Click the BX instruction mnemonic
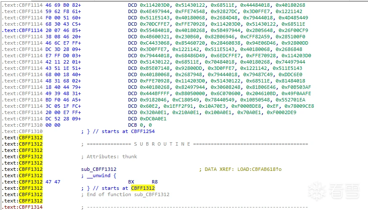Viewport: 368px width, 210px height. [x=131, y=182]
